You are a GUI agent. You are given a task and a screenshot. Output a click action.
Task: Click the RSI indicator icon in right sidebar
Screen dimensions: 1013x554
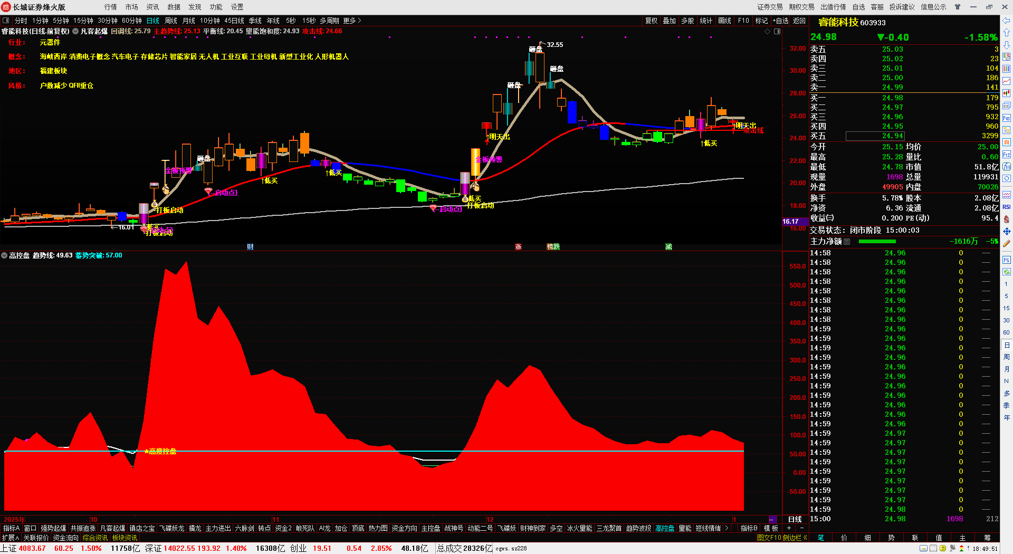(x=1006, y=207)
